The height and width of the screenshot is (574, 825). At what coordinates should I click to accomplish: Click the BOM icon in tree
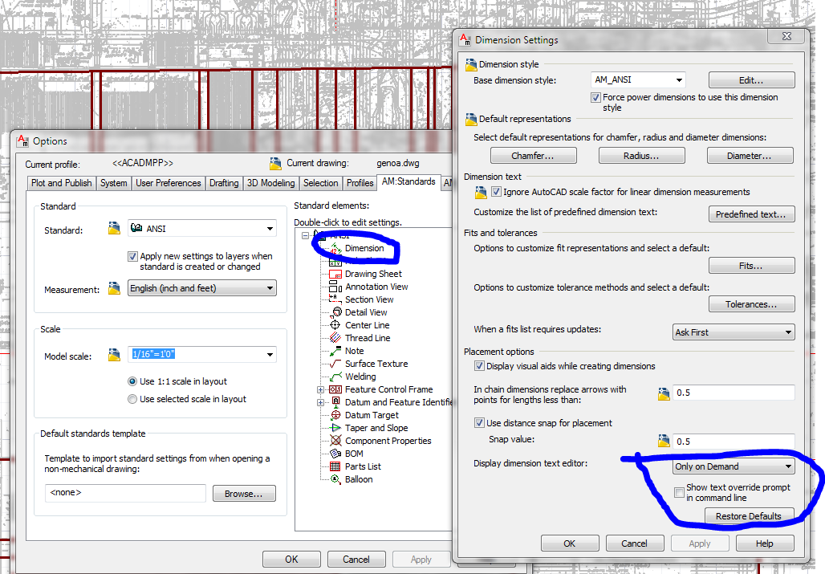point(335,454)
